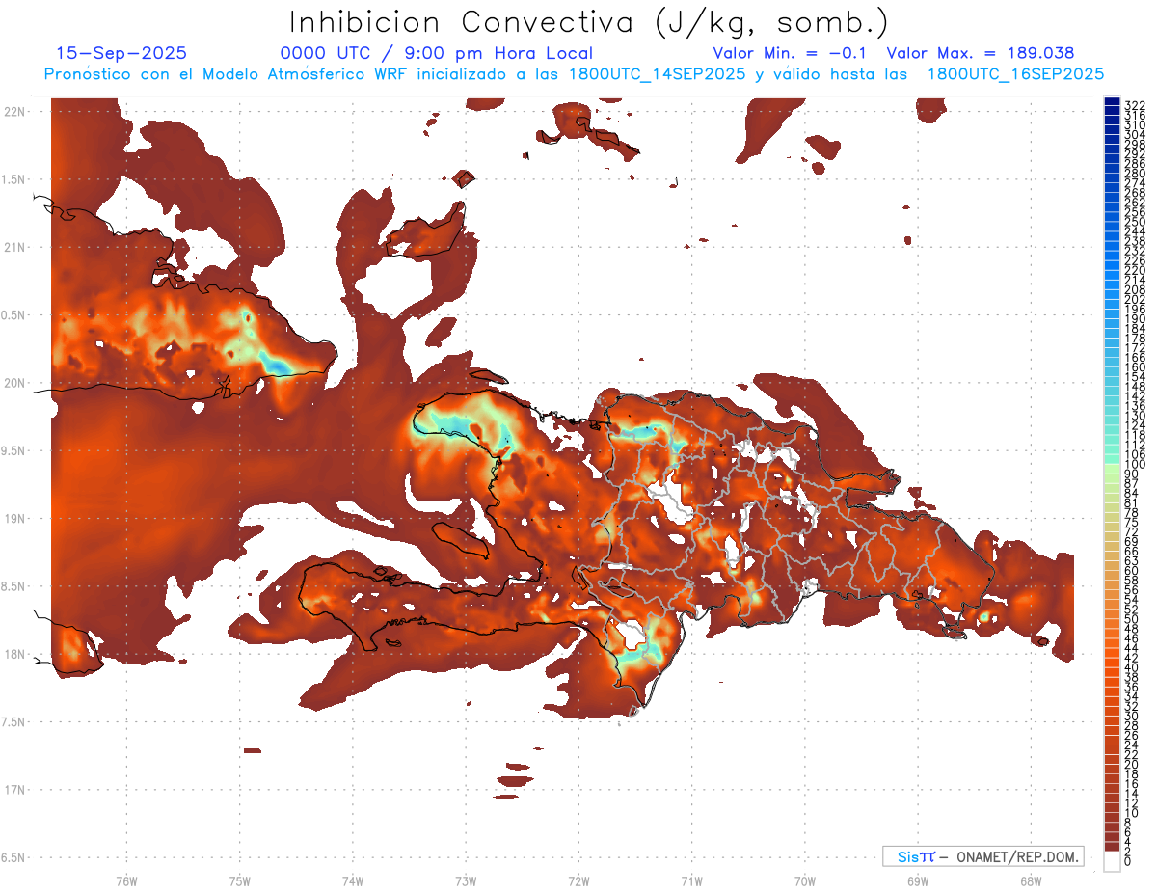Pick the orange 40 swatch on colorbar
The image size is (1157, 894).
click(x=1112, y=667)
